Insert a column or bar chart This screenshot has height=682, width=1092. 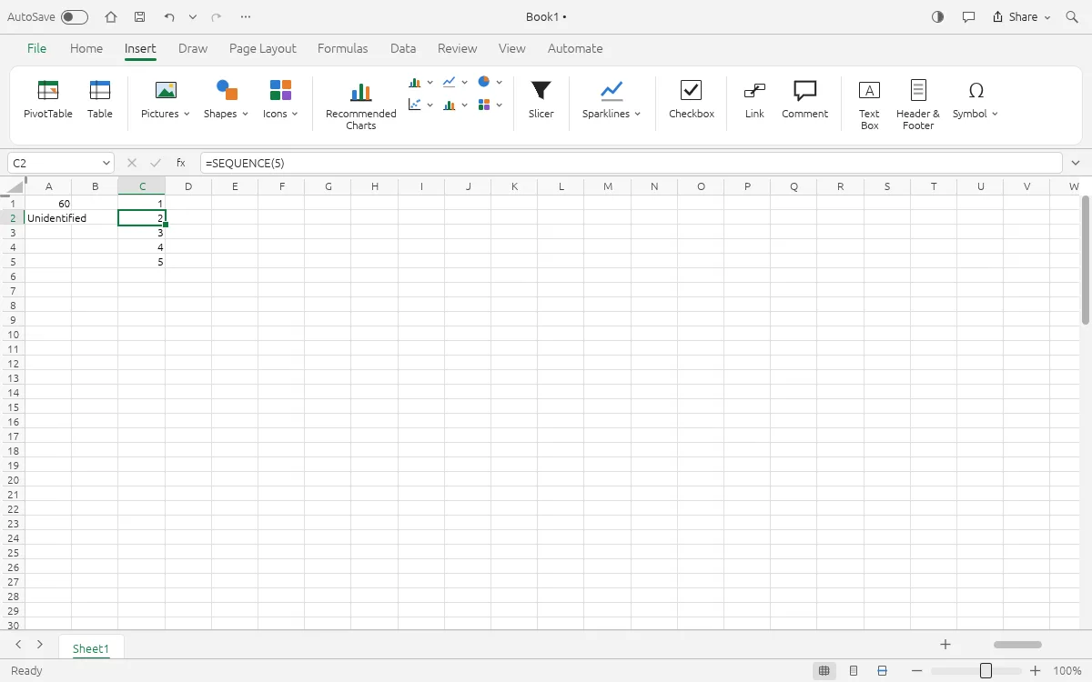pos(415,82)
